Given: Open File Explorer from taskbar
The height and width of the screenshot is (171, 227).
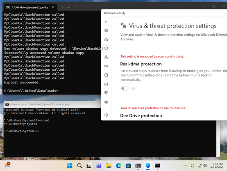Looking at the screenshot, I should (109, 166).
